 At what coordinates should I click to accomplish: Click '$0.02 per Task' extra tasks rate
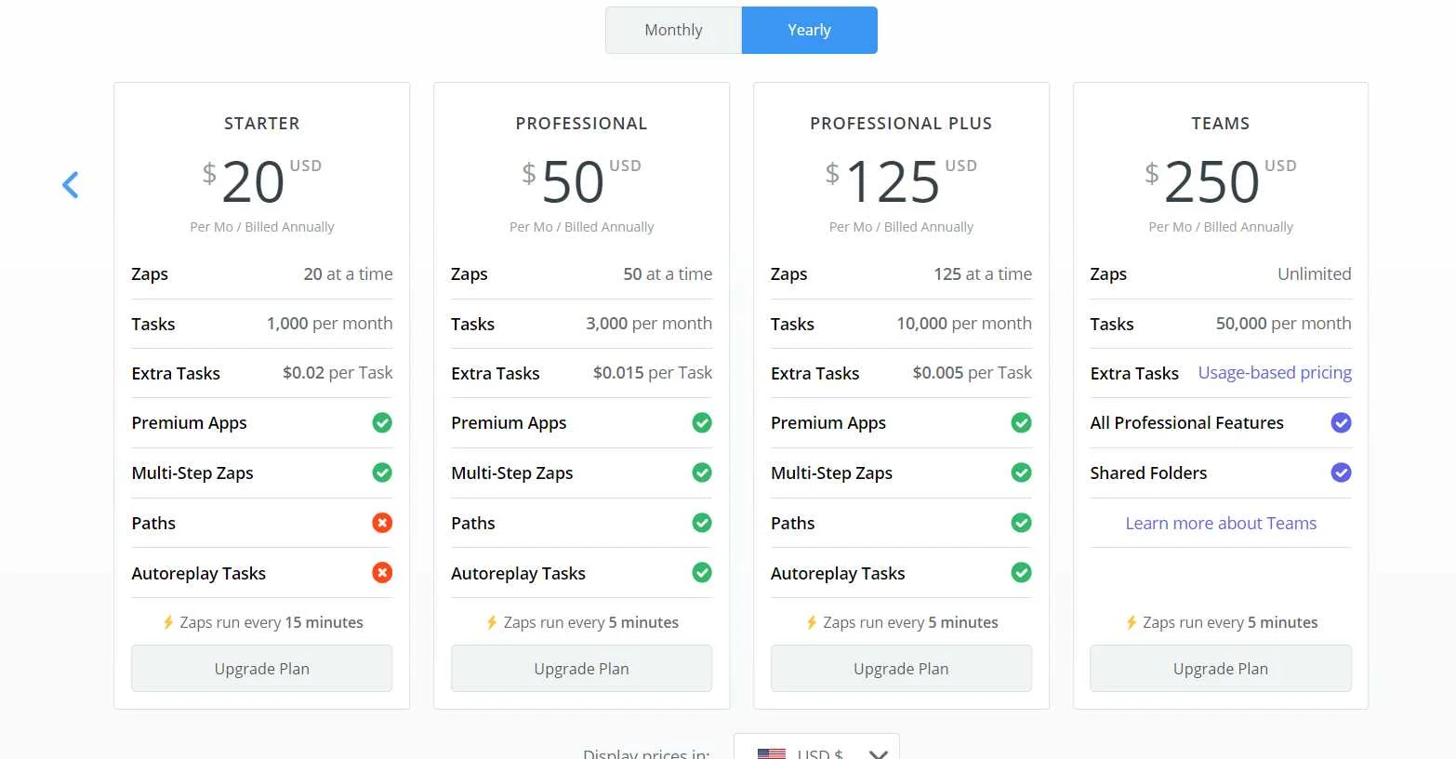[338, 373]
